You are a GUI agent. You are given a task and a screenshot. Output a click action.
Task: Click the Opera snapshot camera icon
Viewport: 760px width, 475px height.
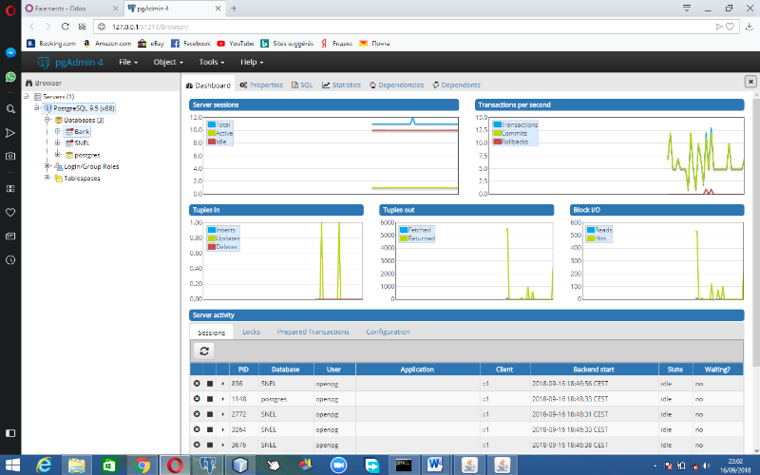click(x=10, y=156)
